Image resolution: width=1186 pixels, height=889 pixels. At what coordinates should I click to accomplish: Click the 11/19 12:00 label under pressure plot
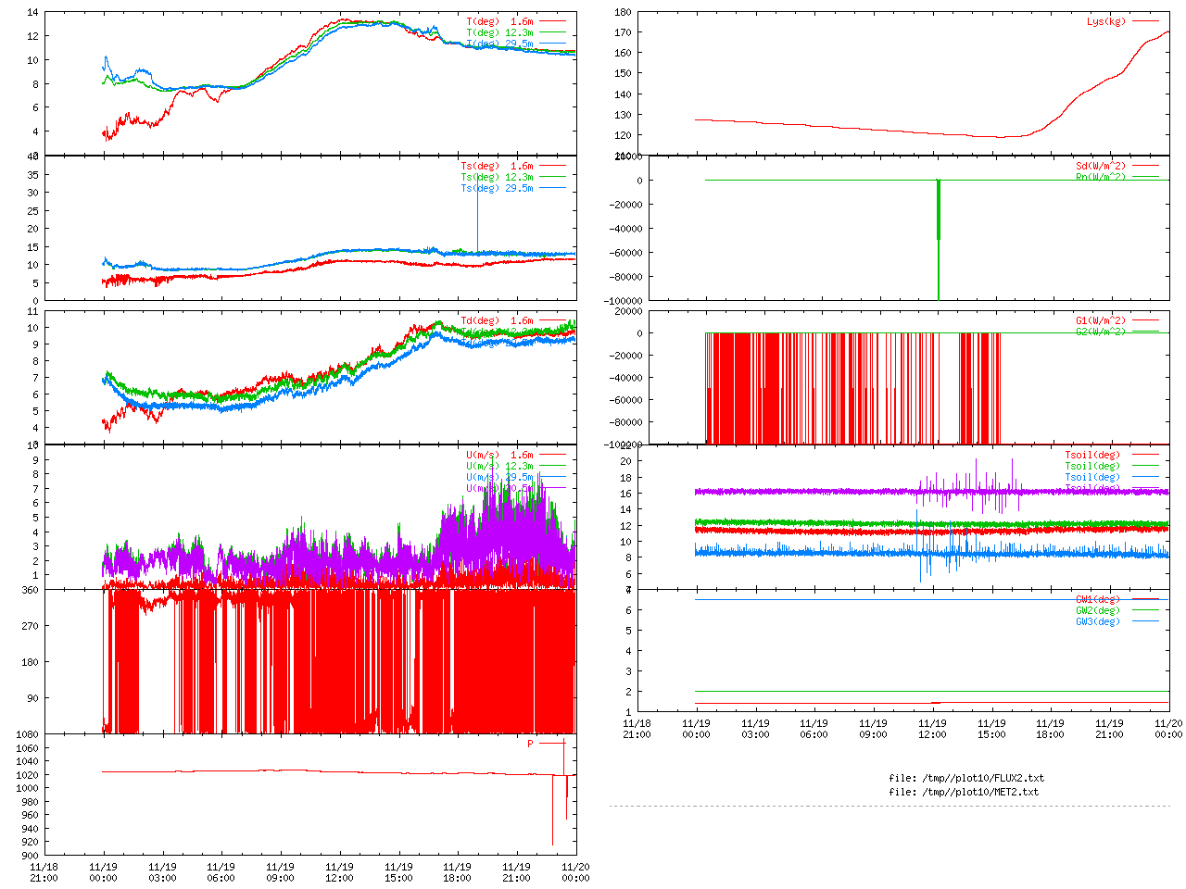pyautogui.click(x=339, y=872)
